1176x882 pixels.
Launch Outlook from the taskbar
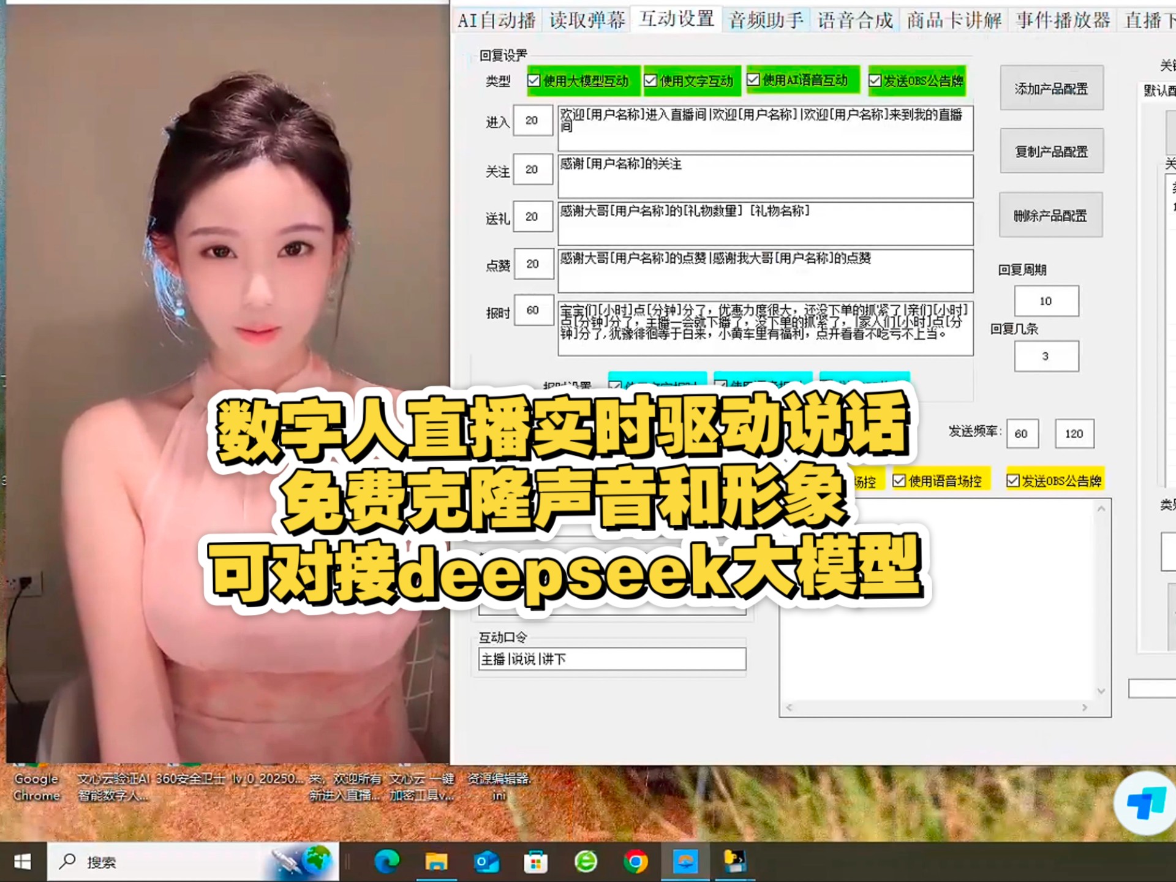click(x=486, y=862)
